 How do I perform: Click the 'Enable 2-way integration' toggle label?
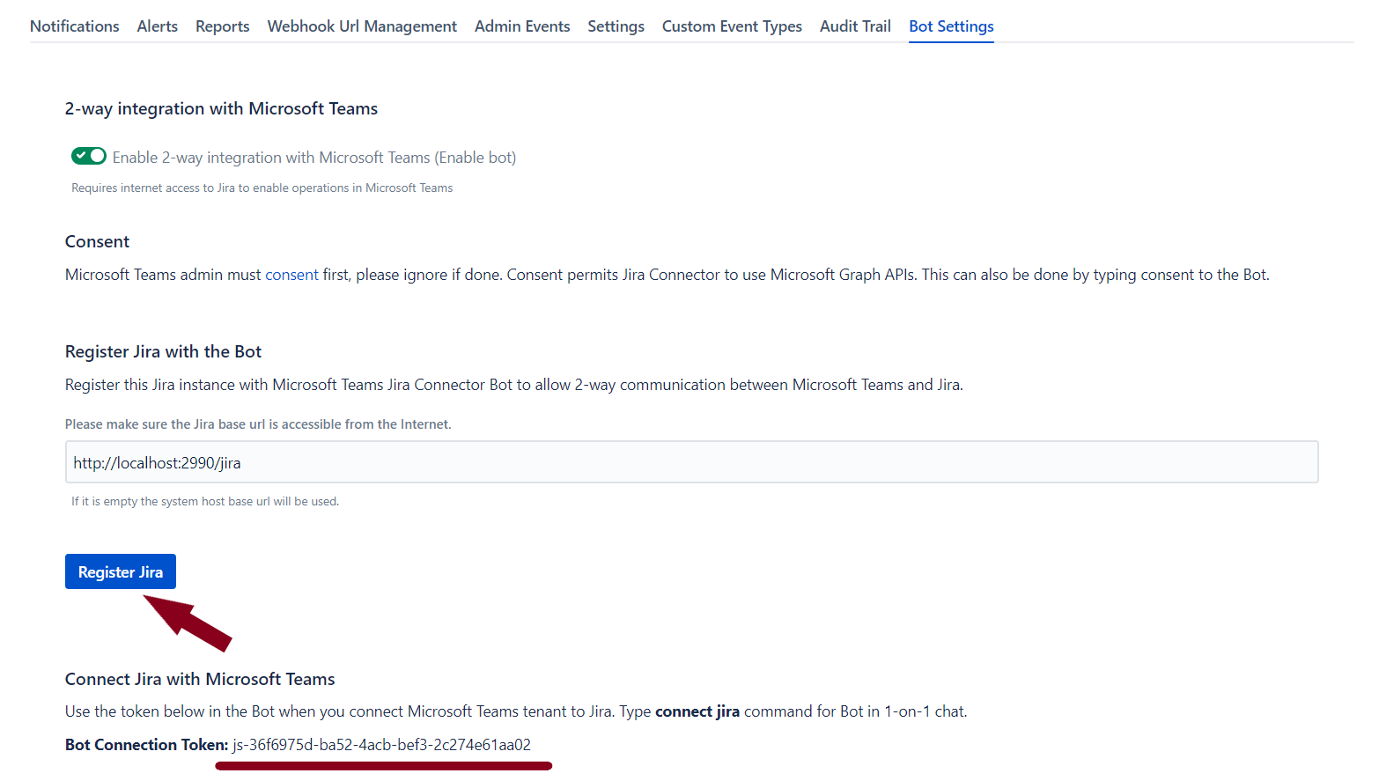[x=313, y=158]
